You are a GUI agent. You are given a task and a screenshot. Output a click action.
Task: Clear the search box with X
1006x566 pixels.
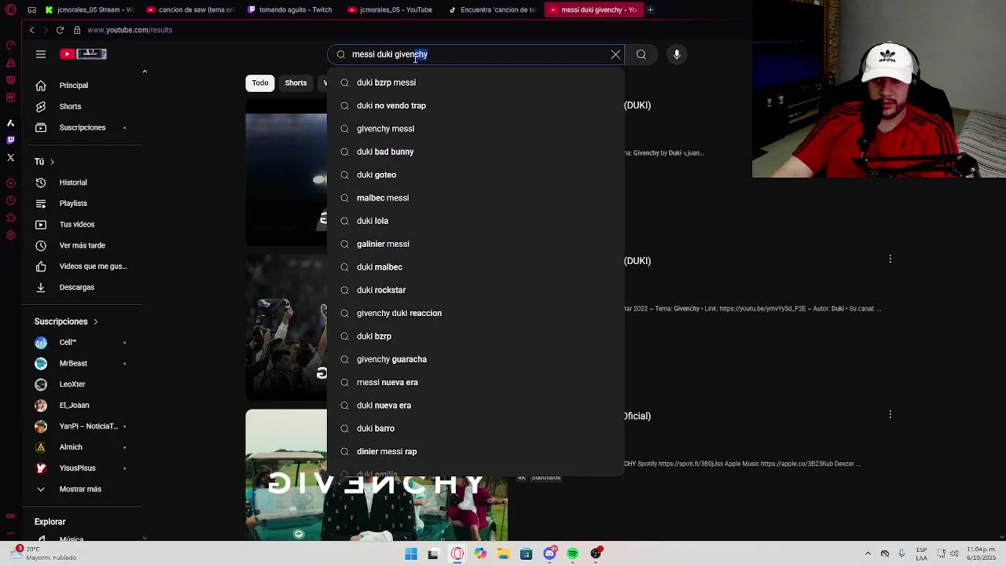point(615,54)
